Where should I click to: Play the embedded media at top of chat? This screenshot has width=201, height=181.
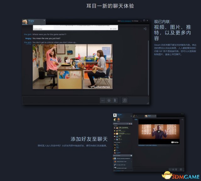(111, 29)
